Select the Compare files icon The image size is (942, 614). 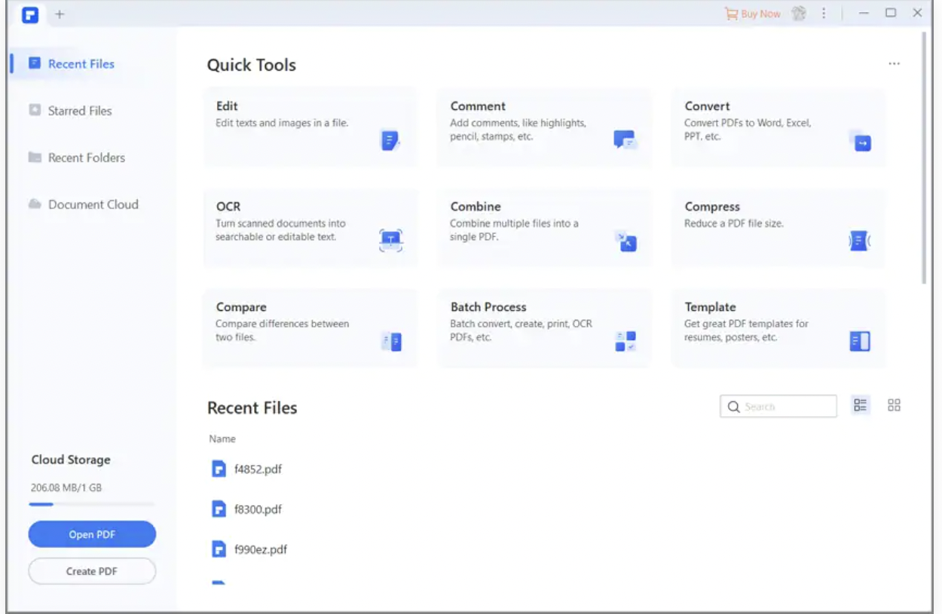point(391,342)
